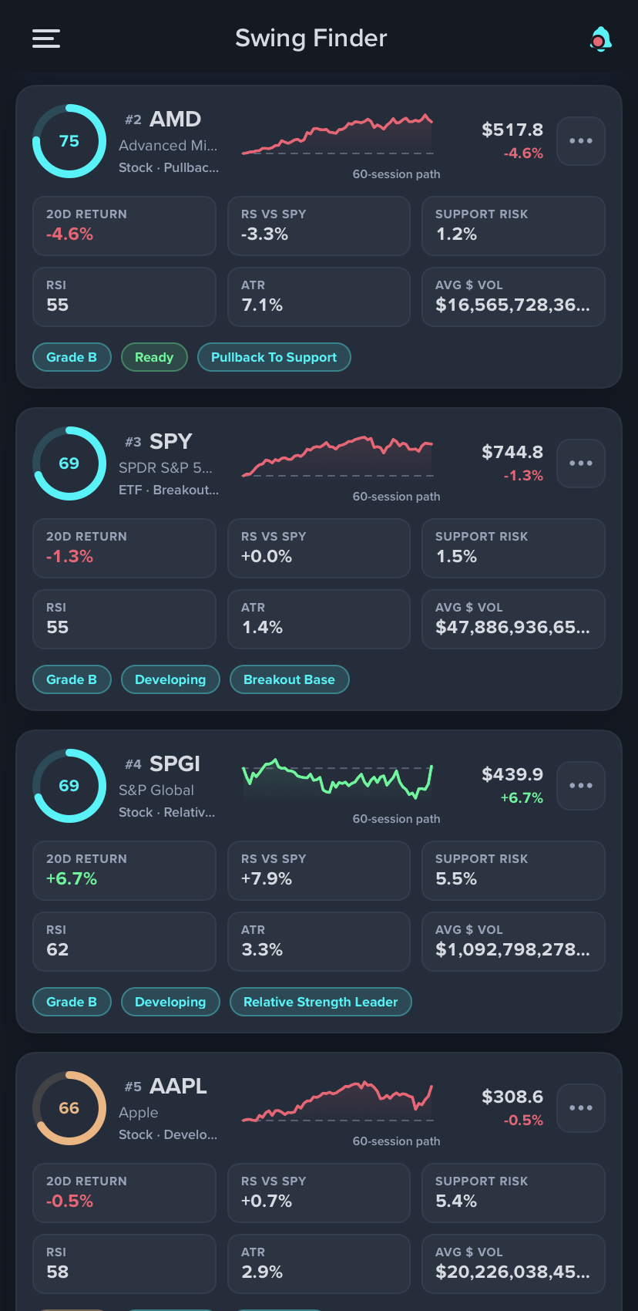Select the Relative Strength Leader tag

(321, 1002)
